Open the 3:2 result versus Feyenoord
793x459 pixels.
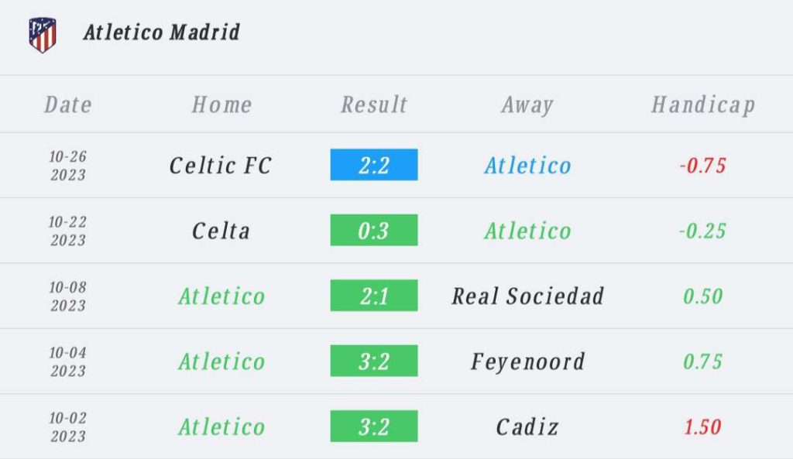pyautogui.click(x=374, y=361)
